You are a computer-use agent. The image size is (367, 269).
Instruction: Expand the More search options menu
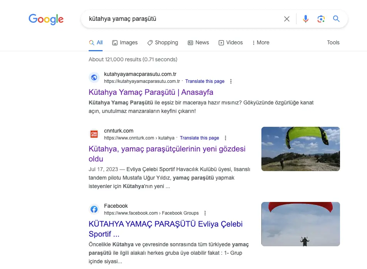click(x=261, y=42)
